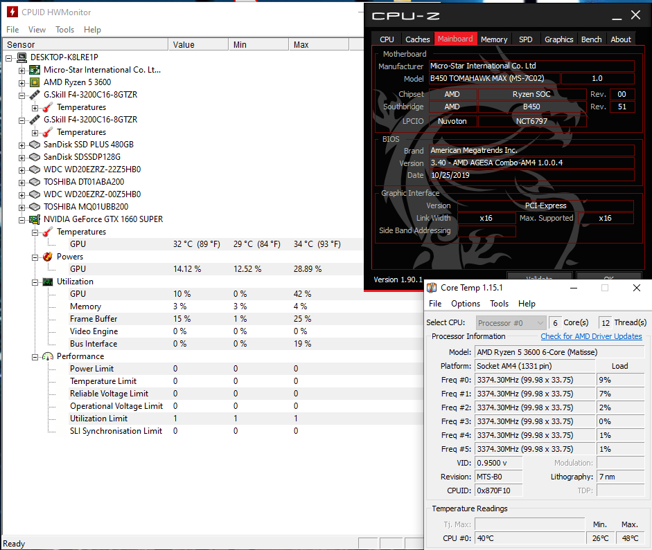Click the Min column header

(258, 44)
